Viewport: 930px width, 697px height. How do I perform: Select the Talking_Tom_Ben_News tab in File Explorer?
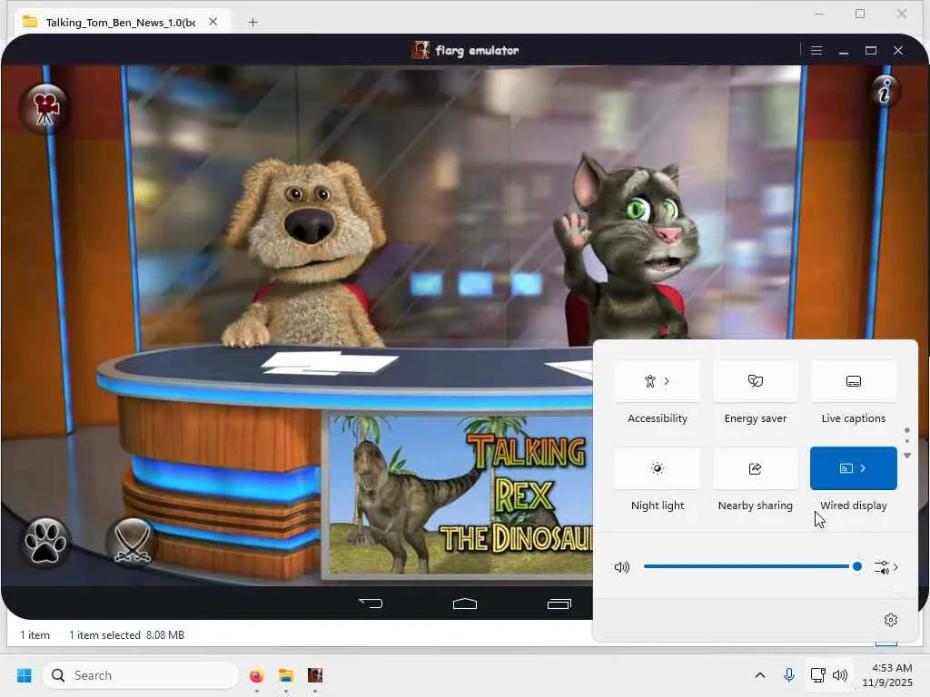(x=122, y=23)
